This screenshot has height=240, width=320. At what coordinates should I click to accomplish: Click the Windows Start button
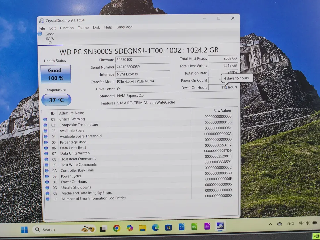25,230
